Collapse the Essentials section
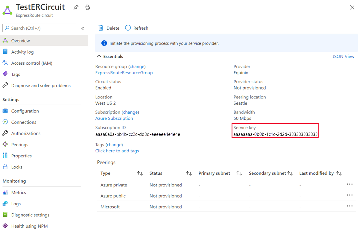 tap(99, 56)
